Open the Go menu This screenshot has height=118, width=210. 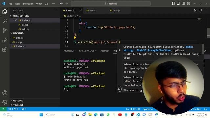pyautogui.click(x=46, y=4)
